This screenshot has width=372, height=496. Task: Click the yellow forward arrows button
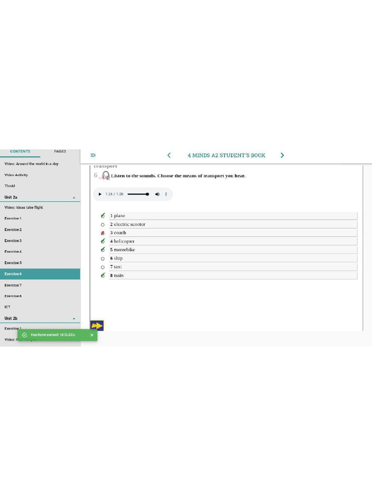[97, 325]
